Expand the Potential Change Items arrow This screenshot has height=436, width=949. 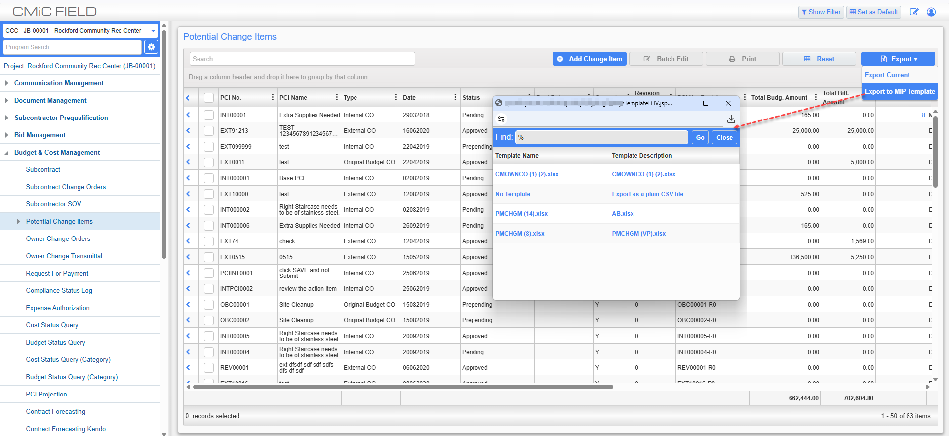19,221
